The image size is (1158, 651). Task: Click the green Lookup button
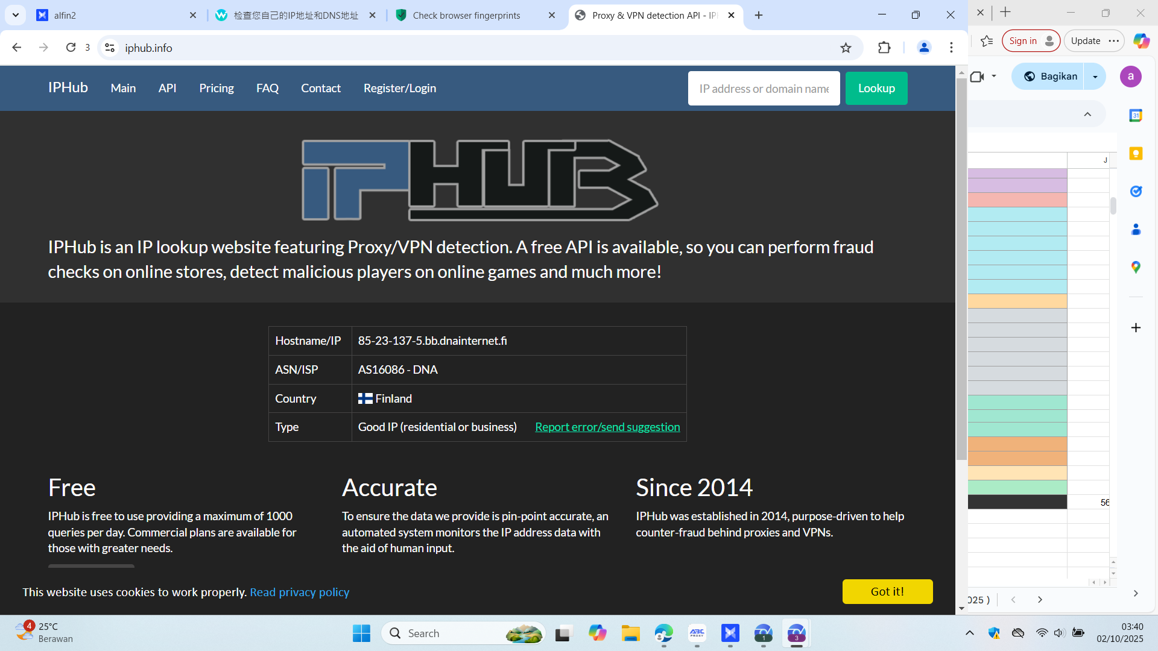coord(876,88)
